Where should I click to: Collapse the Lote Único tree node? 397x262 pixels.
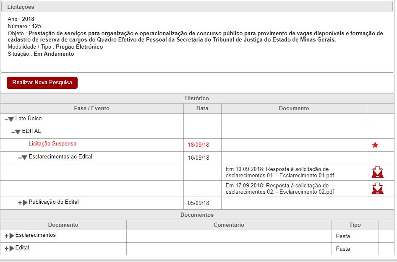pyautogui.click(x=9, y=119)
